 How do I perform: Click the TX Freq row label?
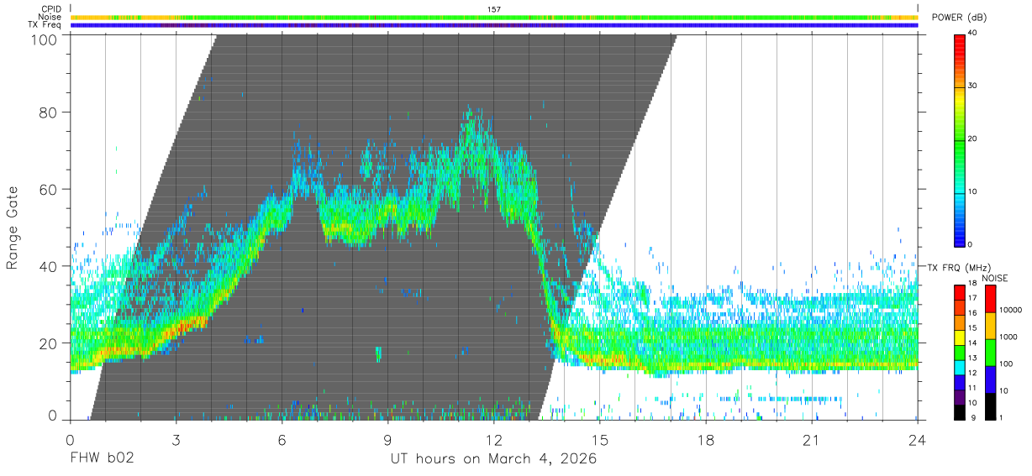[x=45, y=25]
